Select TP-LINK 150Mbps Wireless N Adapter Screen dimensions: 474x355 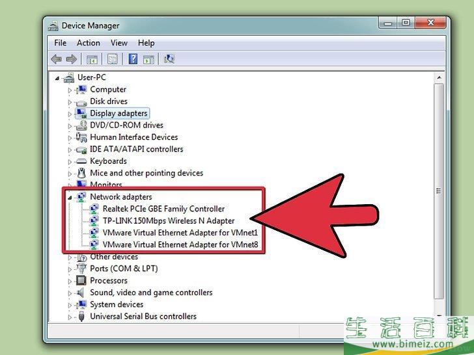tap(168, 220)
